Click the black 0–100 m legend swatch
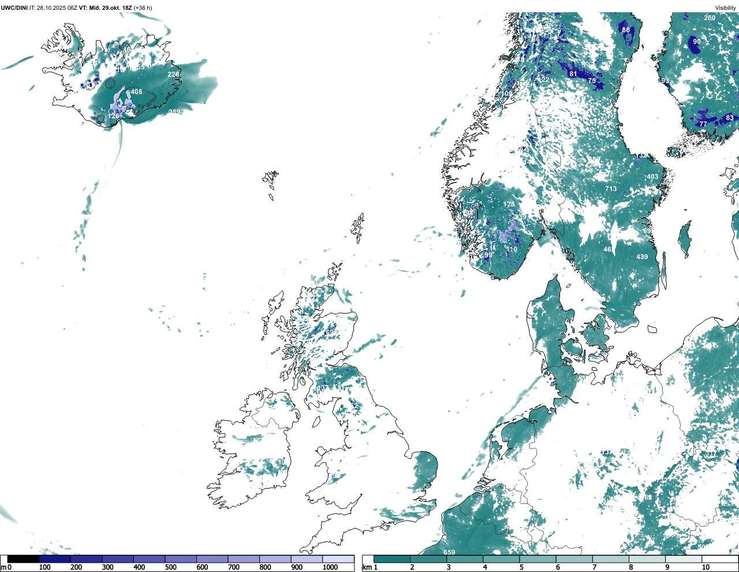The height and width of the screenshot is (572, 739). (x=23, y=559)
